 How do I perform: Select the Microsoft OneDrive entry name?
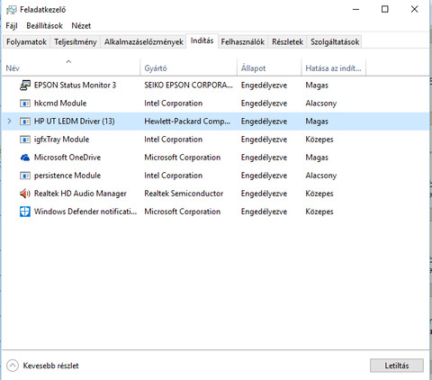pos(67,158)
